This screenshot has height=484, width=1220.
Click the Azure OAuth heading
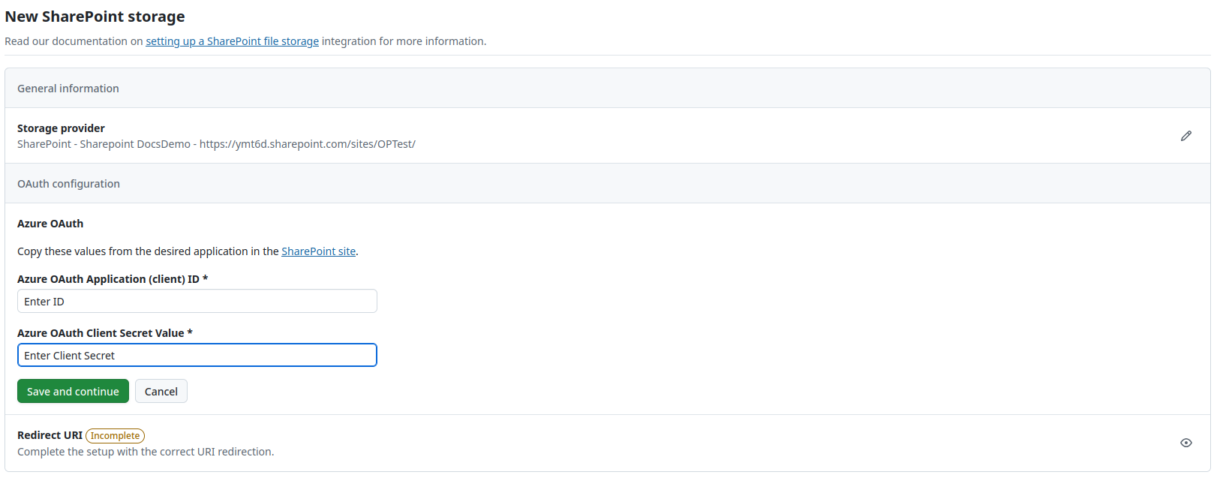[x=50, y=223]
